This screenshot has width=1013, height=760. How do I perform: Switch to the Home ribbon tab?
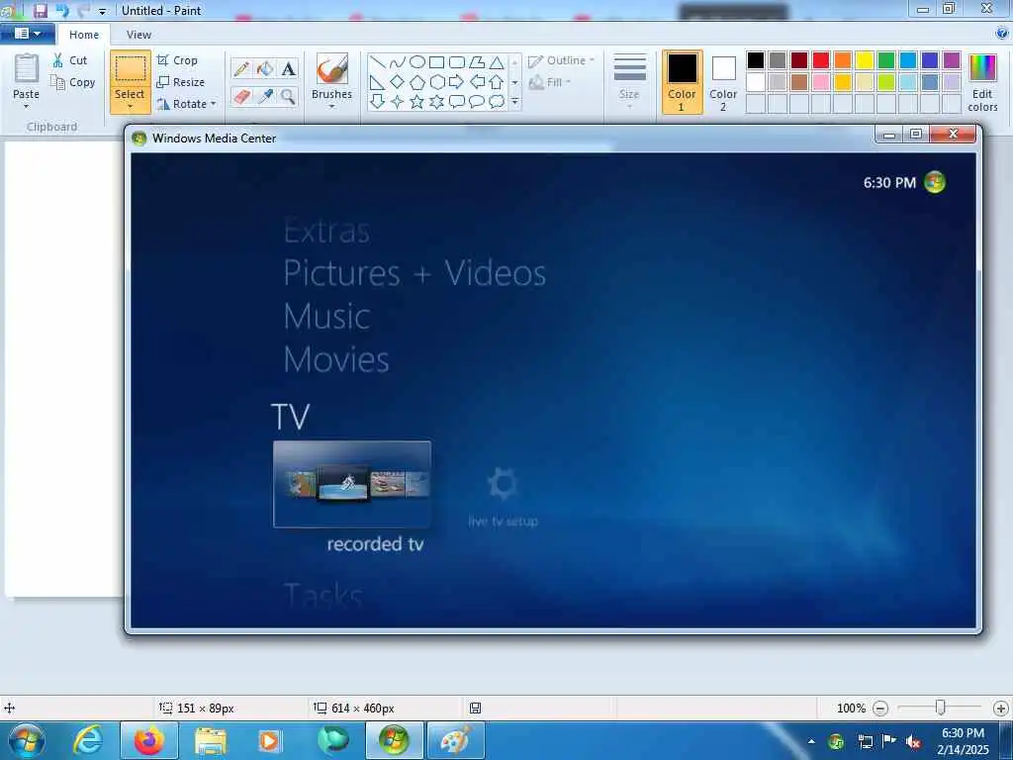[84, 35]
